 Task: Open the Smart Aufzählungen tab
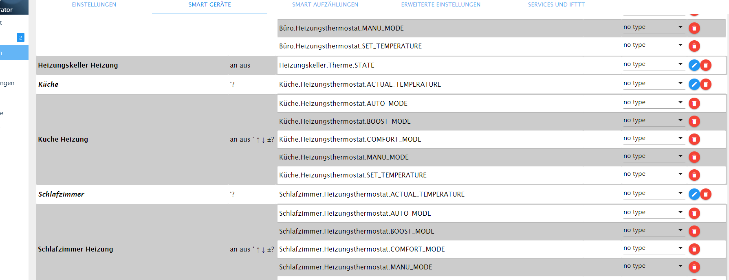pyautogui.click(x=325, y=5)
